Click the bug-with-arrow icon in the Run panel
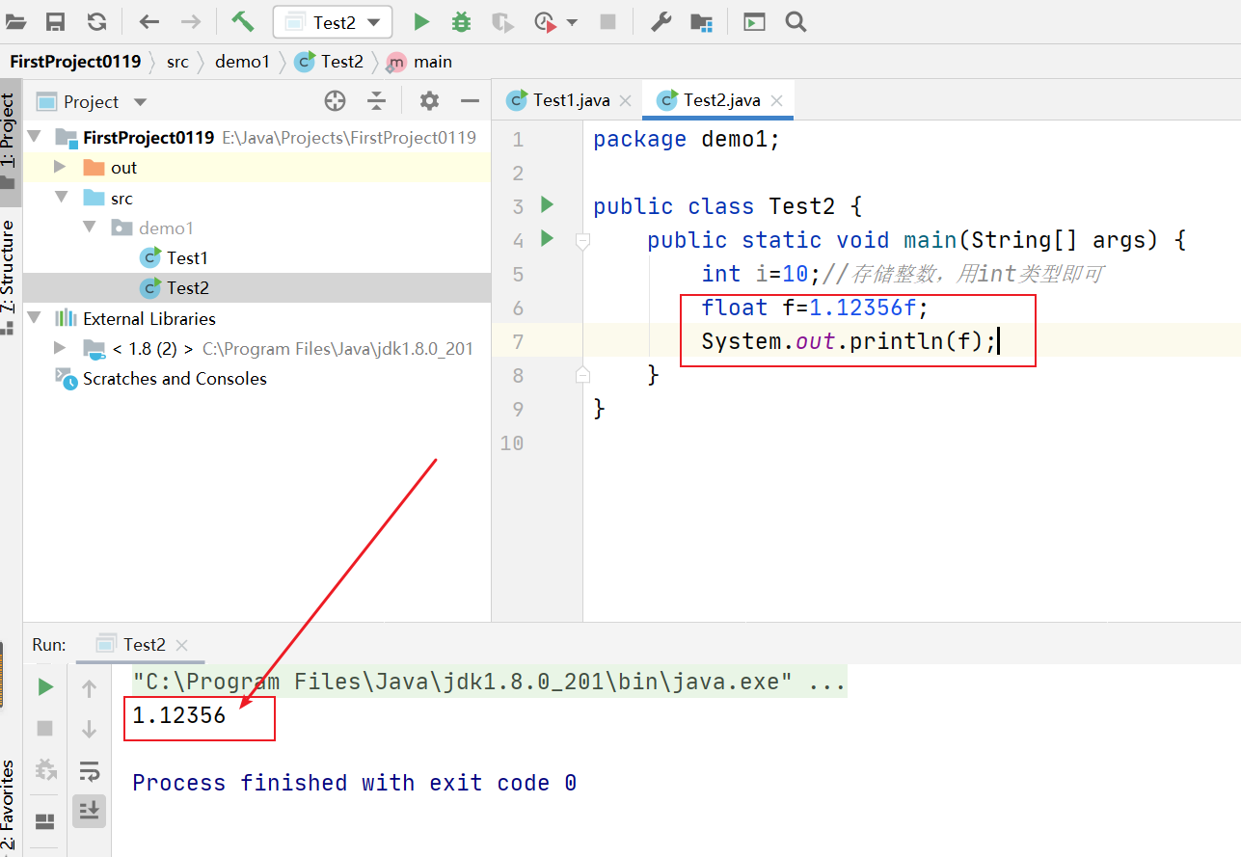The height and width of the screenshot is (857, 1241). (x=45, y=769)
